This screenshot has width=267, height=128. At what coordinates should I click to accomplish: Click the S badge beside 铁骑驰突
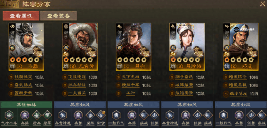point(11,77)
